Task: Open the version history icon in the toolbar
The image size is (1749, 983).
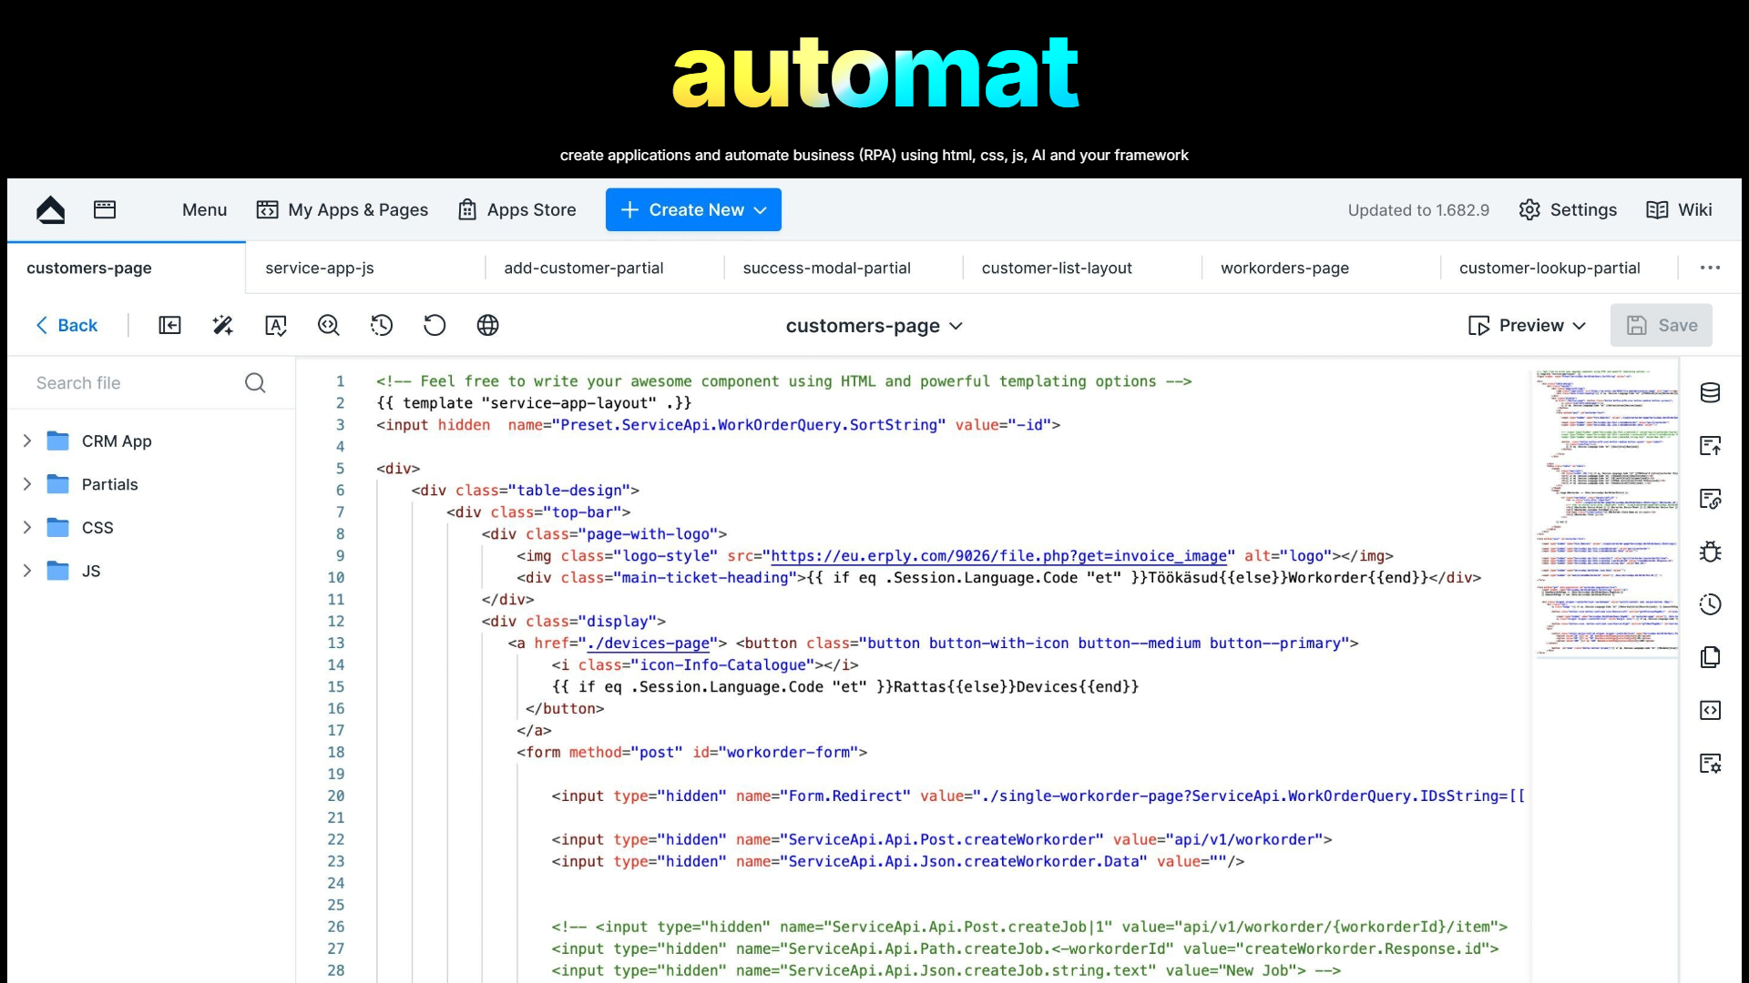Action: [x=382, y=325]
